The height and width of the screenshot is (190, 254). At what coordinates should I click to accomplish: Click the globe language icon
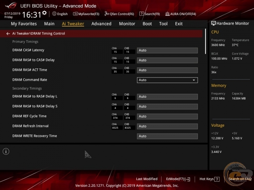tap(54, 14)
